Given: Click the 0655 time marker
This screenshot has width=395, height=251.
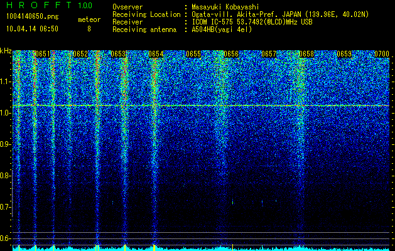Looking at the screenshot, I should [x=193, y=54].
